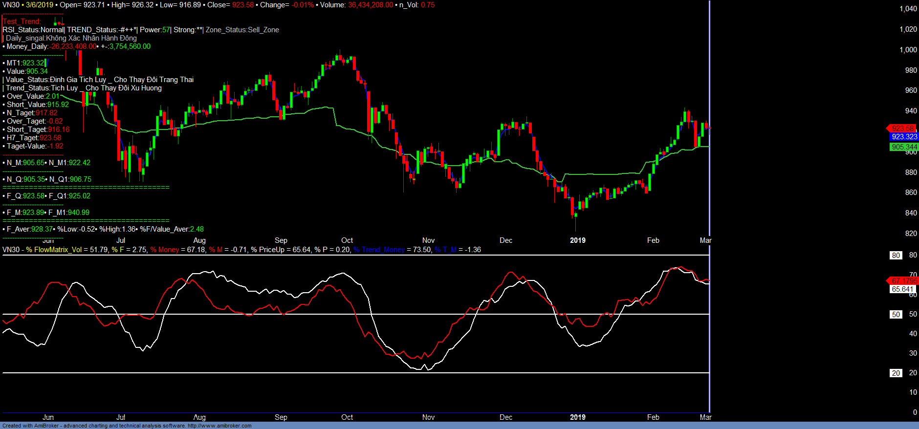Select the white 80 level box on oscillator axis
Screen dimensions: 919x429
coord(896,255)
